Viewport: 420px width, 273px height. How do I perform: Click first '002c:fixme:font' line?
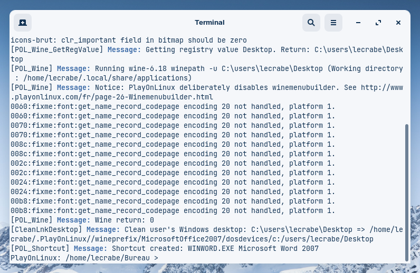coord(173,164)
